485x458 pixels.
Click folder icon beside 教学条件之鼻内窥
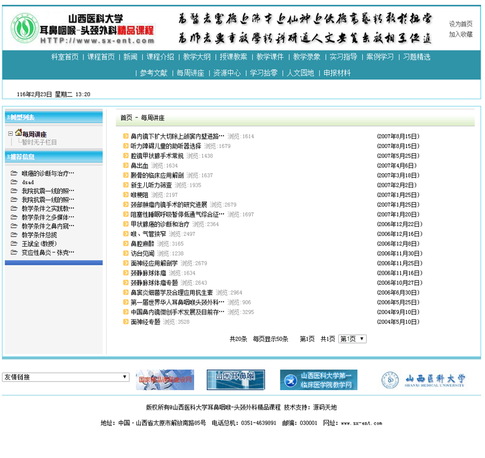point(14,225)
